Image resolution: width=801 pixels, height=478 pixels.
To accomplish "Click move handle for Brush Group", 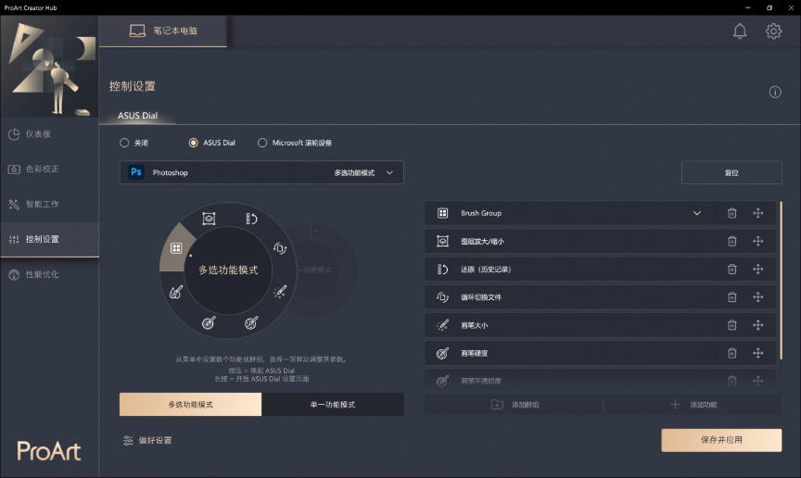I will [x=758, y=213].
